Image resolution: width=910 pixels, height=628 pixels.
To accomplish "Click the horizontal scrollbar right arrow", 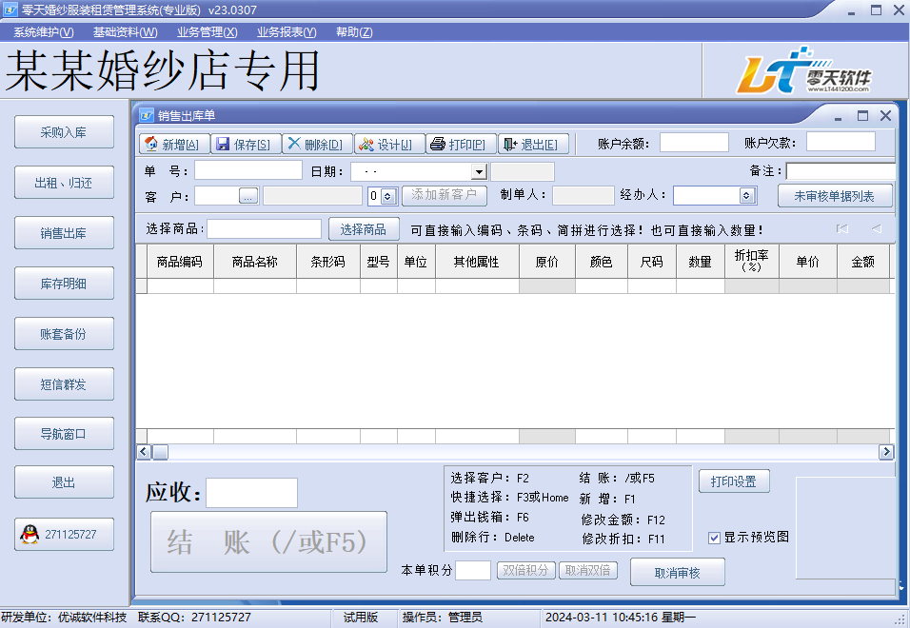I will 885,452.
